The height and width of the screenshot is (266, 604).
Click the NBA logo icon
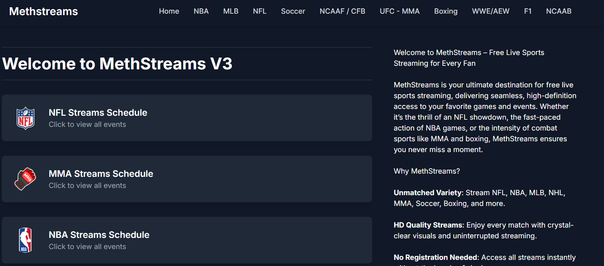pyautogui.click(x=25, y=240)
